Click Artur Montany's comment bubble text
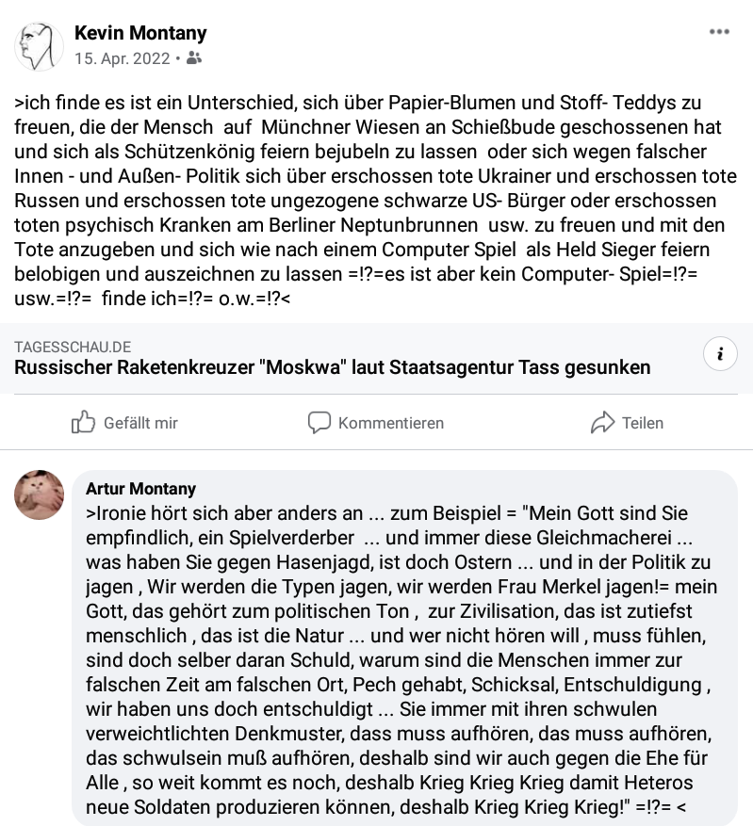The height and width of the screenshot is (826, 753). (401, 659)
